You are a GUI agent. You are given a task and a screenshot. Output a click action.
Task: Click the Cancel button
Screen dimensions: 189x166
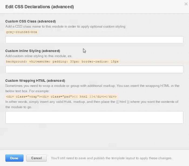click(x=36, y=158)
